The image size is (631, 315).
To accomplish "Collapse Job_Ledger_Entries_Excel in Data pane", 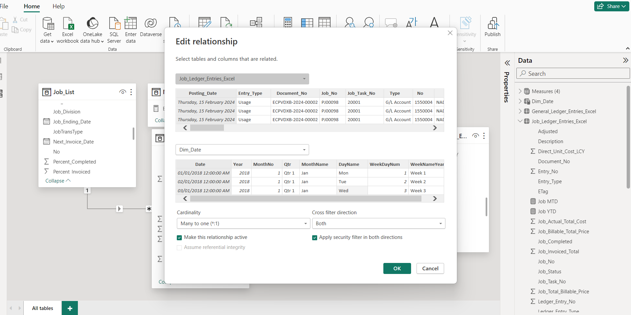I will (520, 121).
